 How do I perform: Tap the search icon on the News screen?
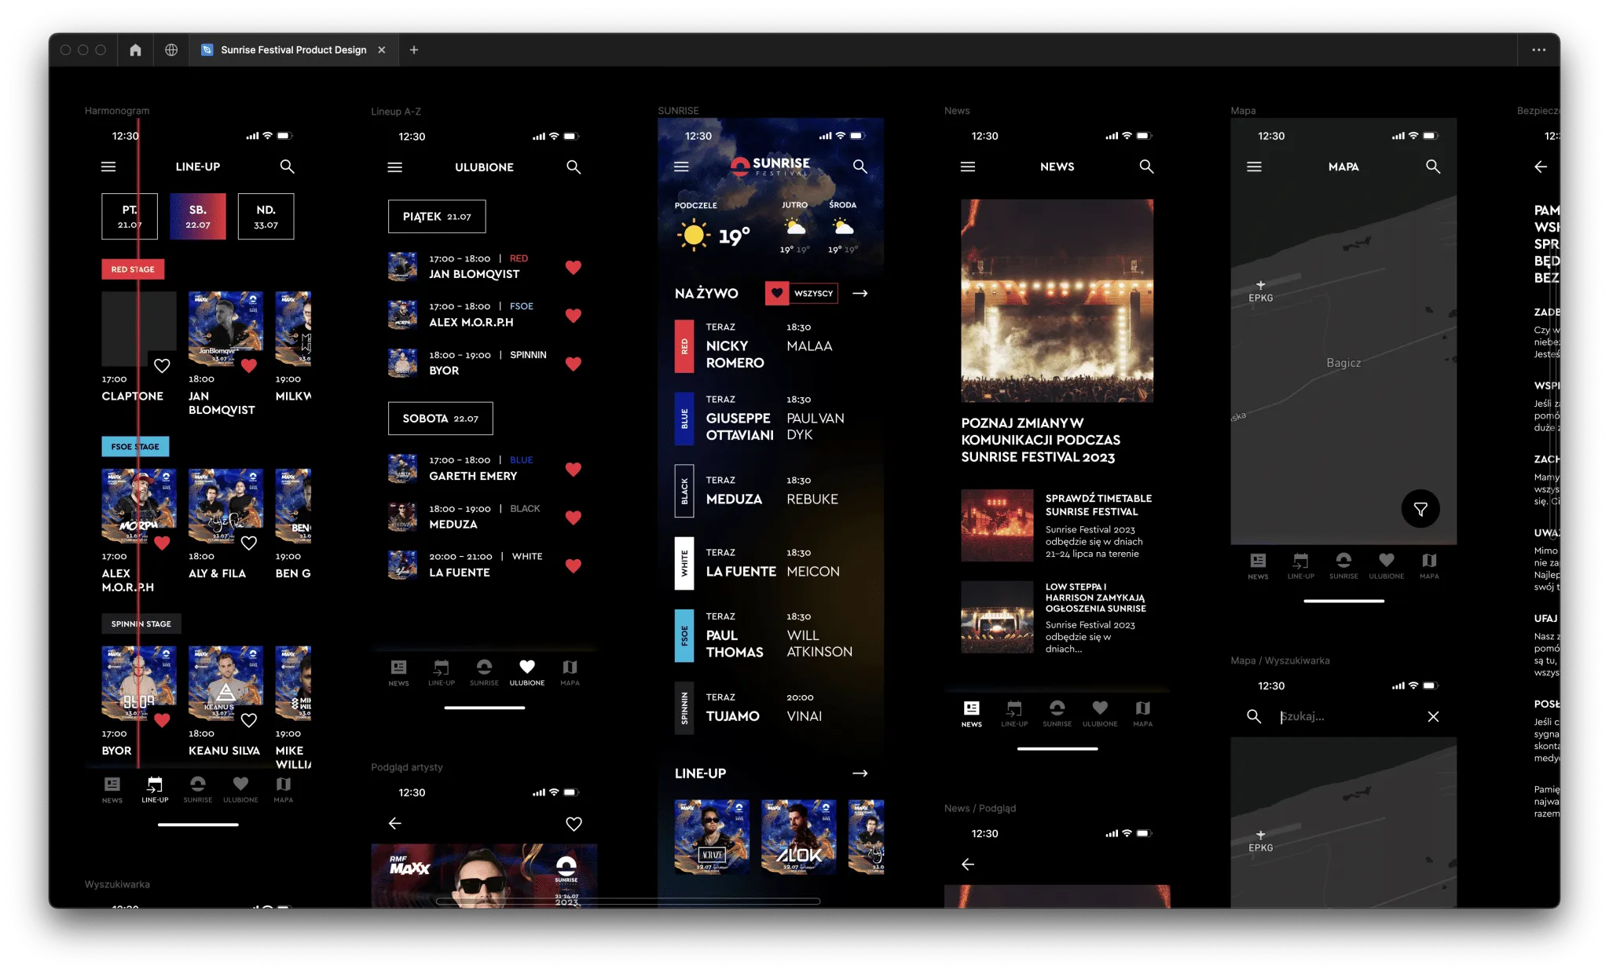click(1147, 166)
